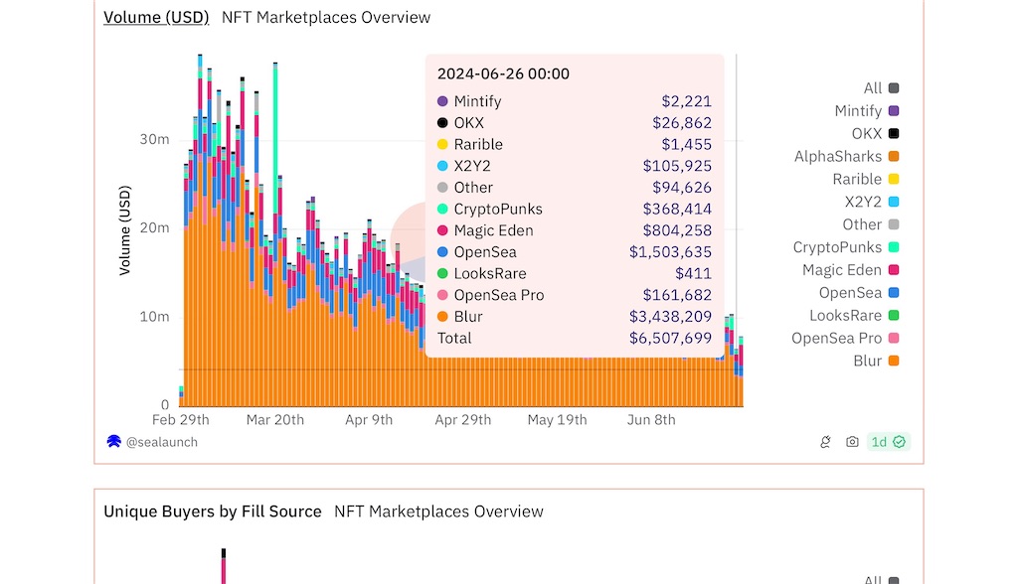Image resolution: width=1018 pixels, height=584 pixels.
Task: Toggle the All series in Volume legend
Action: [881, 88]
